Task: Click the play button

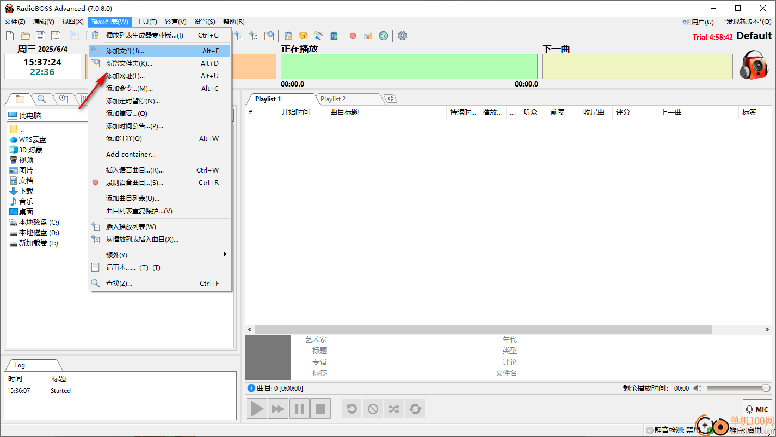Action: tap(257, 409)
